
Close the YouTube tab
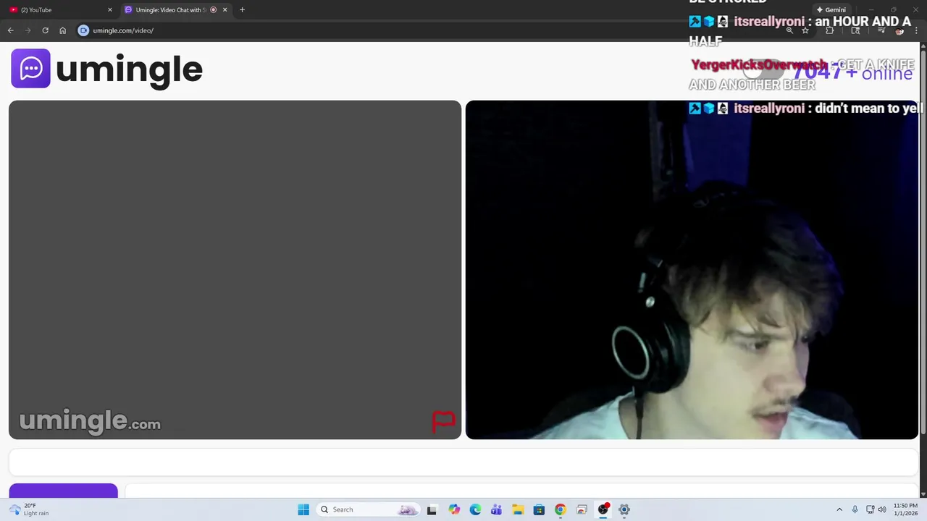point(110,10)
